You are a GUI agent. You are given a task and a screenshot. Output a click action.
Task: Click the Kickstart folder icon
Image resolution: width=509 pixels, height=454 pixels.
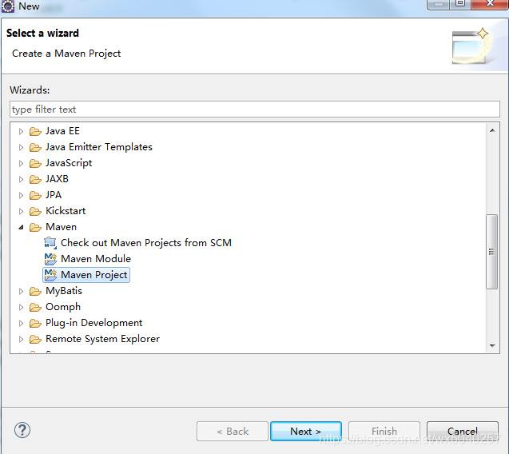35,211
